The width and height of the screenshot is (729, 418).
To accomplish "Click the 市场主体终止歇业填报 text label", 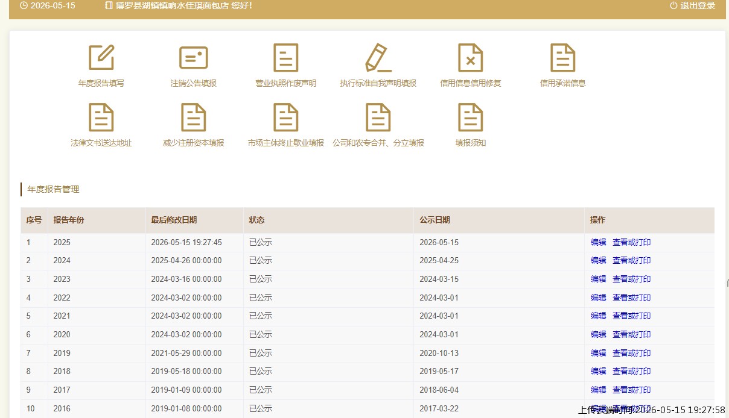I will coord(286,143).
